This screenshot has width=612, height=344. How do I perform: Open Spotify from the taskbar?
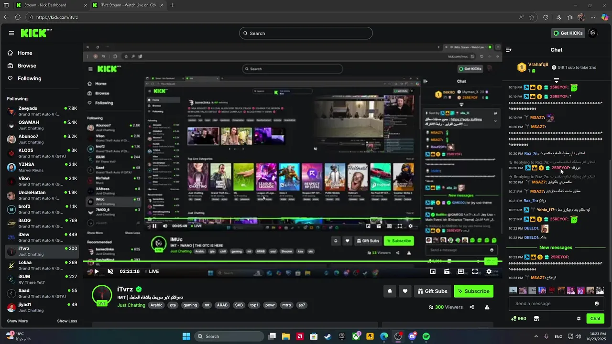pyautogui.click(x=426, y=336)
